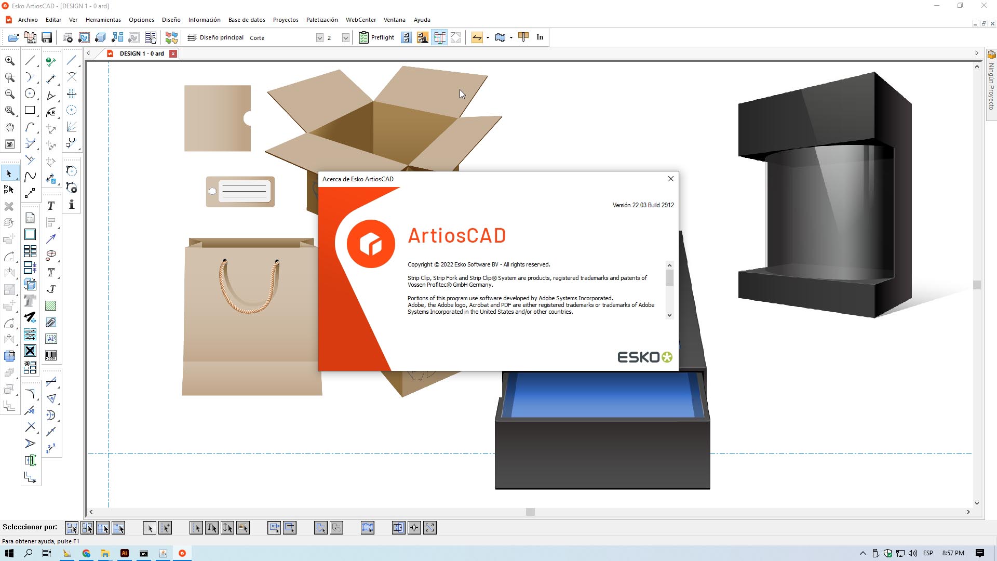Select the Zoom in magnifier tool
This screenshot has height=561, width=997.
click(9, 61)
